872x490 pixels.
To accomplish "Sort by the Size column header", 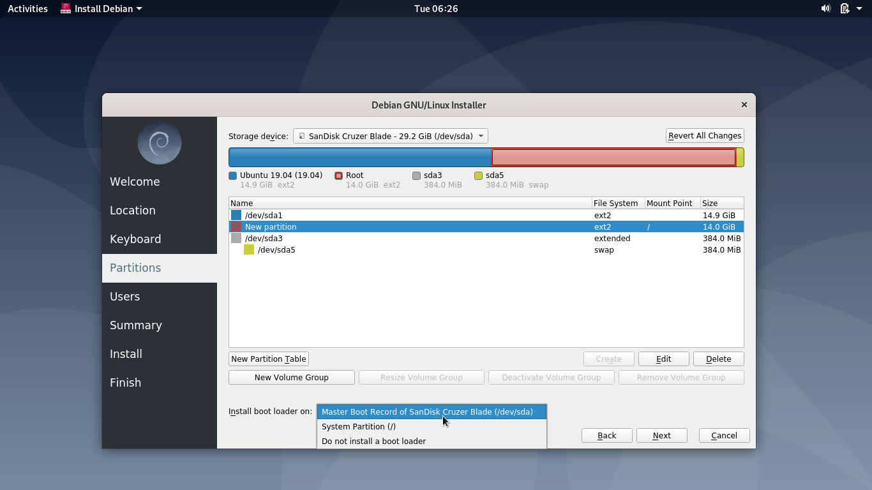I will [722, 204].
